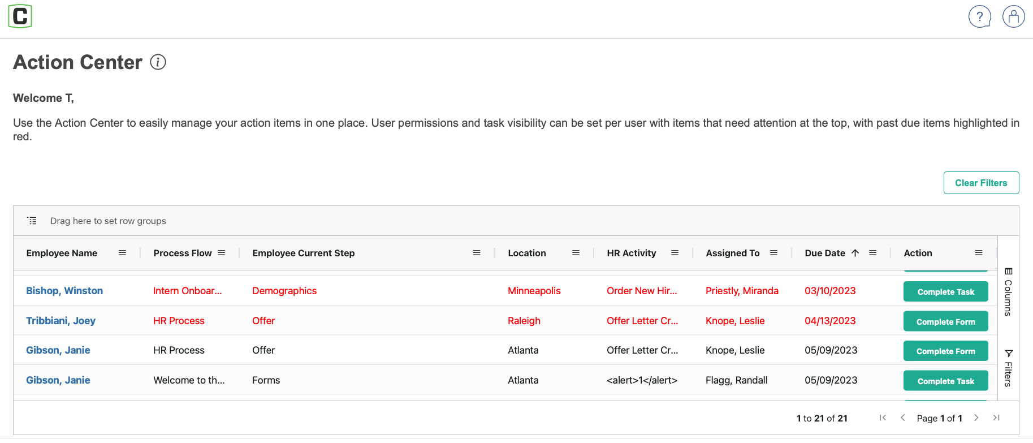This screenshot has height=443, width=1033.
Task: Open the HR Activity column menu icon
Action: point(675,253)
